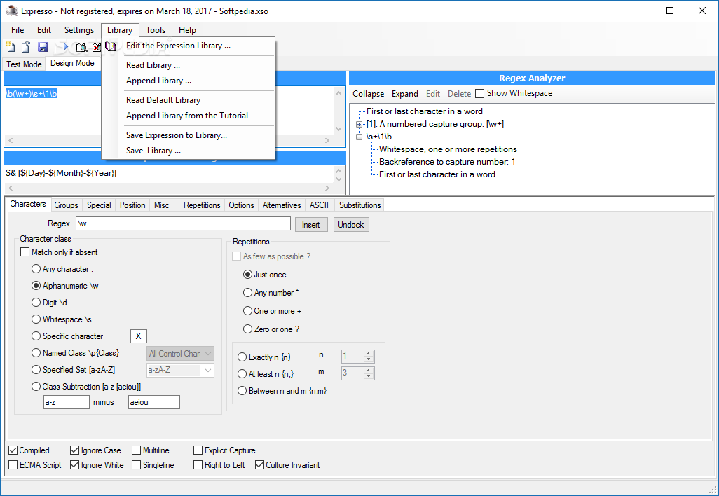This screenshot has height=496, width=719.
Task: Open the Repetitions tab
Action: point(202,205)
